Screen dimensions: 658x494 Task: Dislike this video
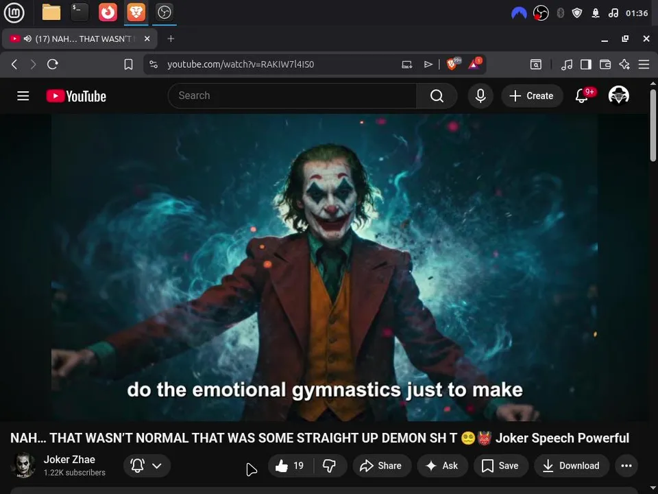[x=330, y=465]
